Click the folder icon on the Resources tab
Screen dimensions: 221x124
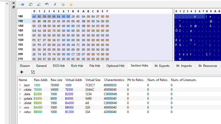pos(200,66)
